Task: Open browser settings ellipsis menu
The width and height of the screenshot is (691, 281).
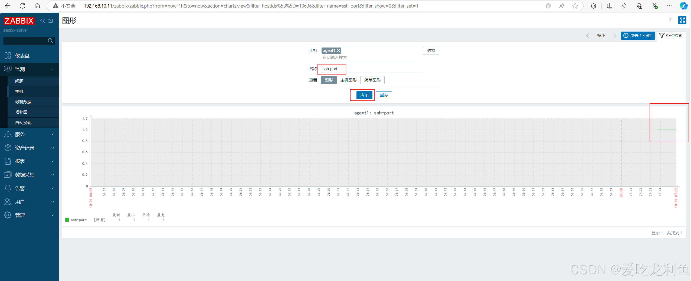Action: point(669,6)
